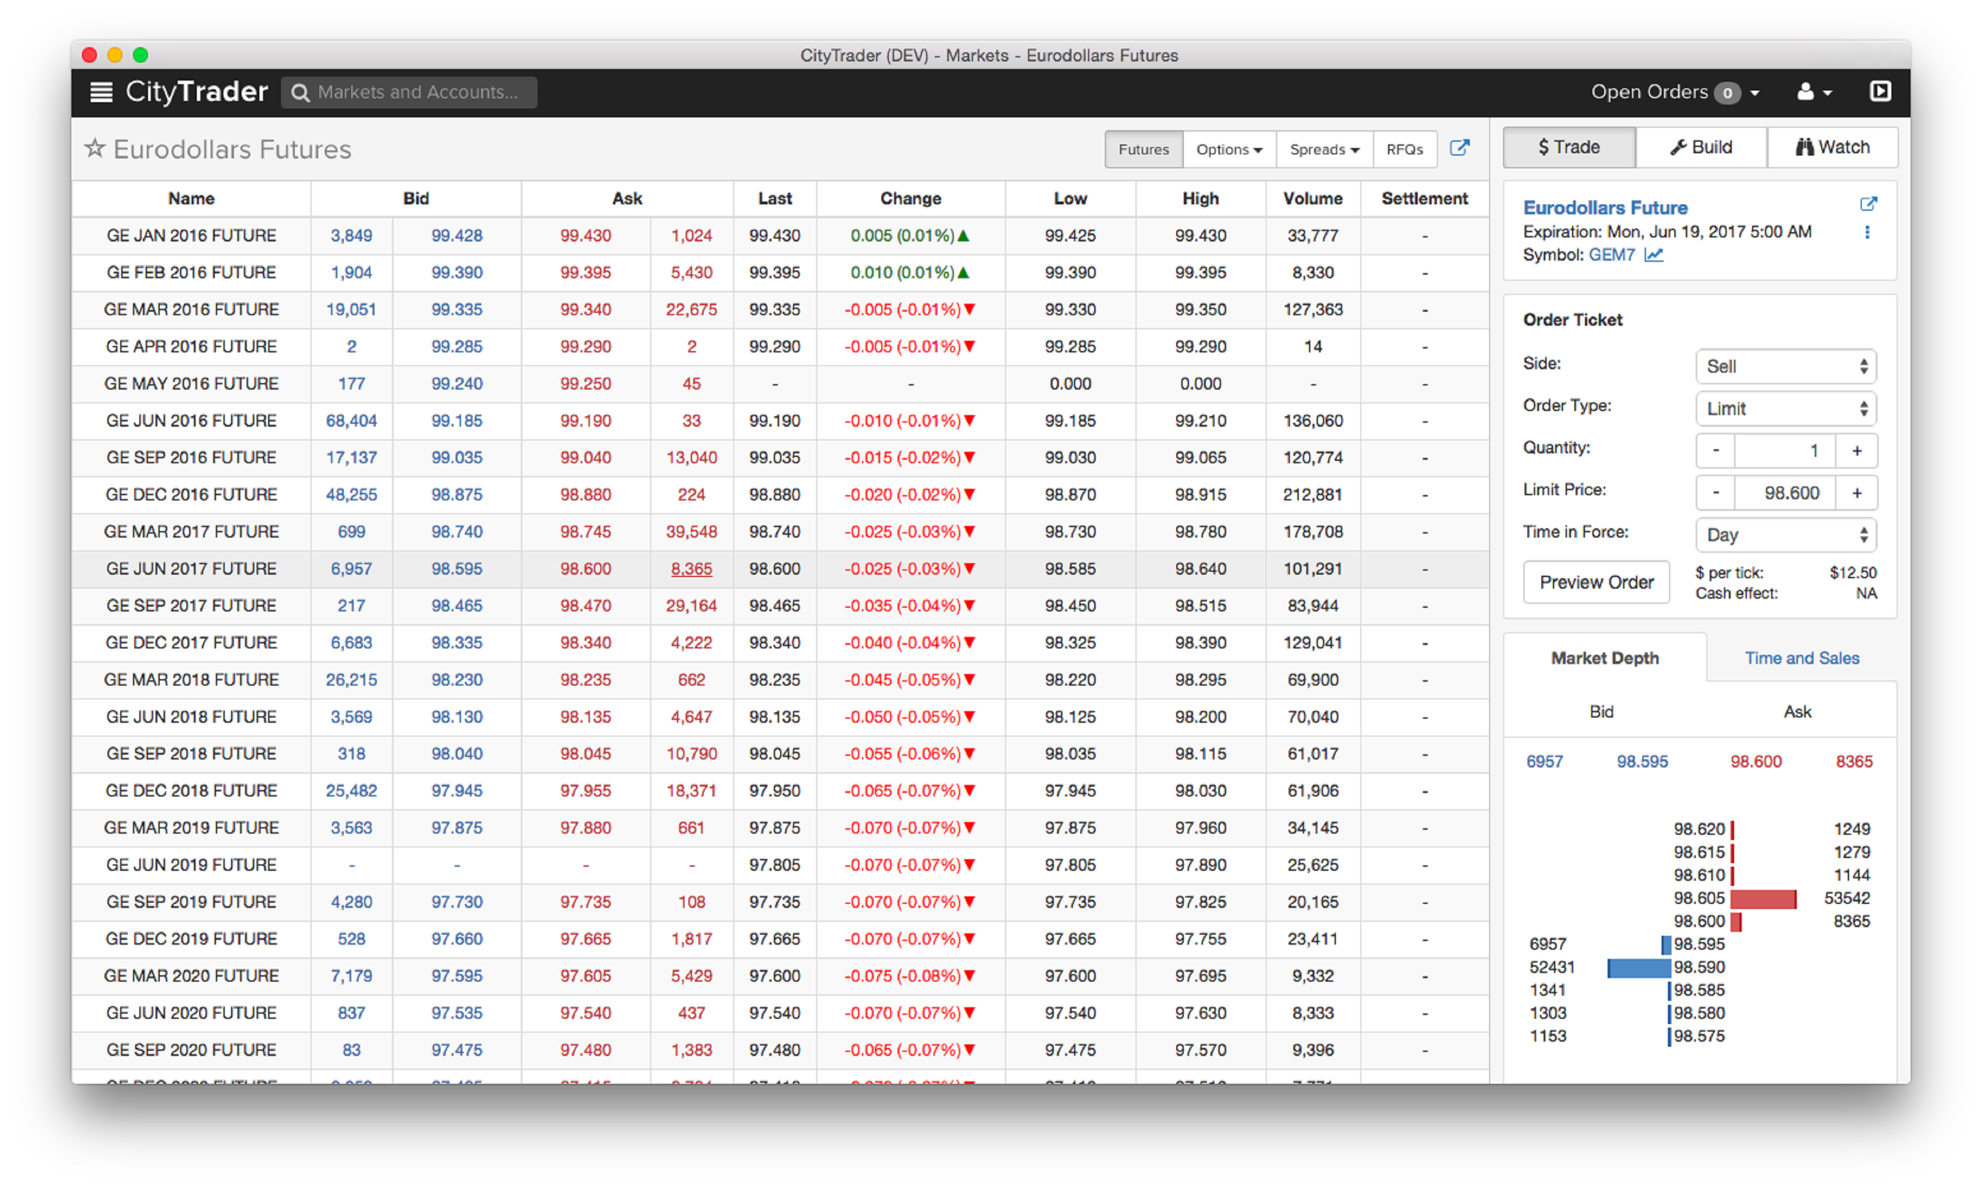
Task: Pop out the futures table in new window
Action: [1458, 148]
